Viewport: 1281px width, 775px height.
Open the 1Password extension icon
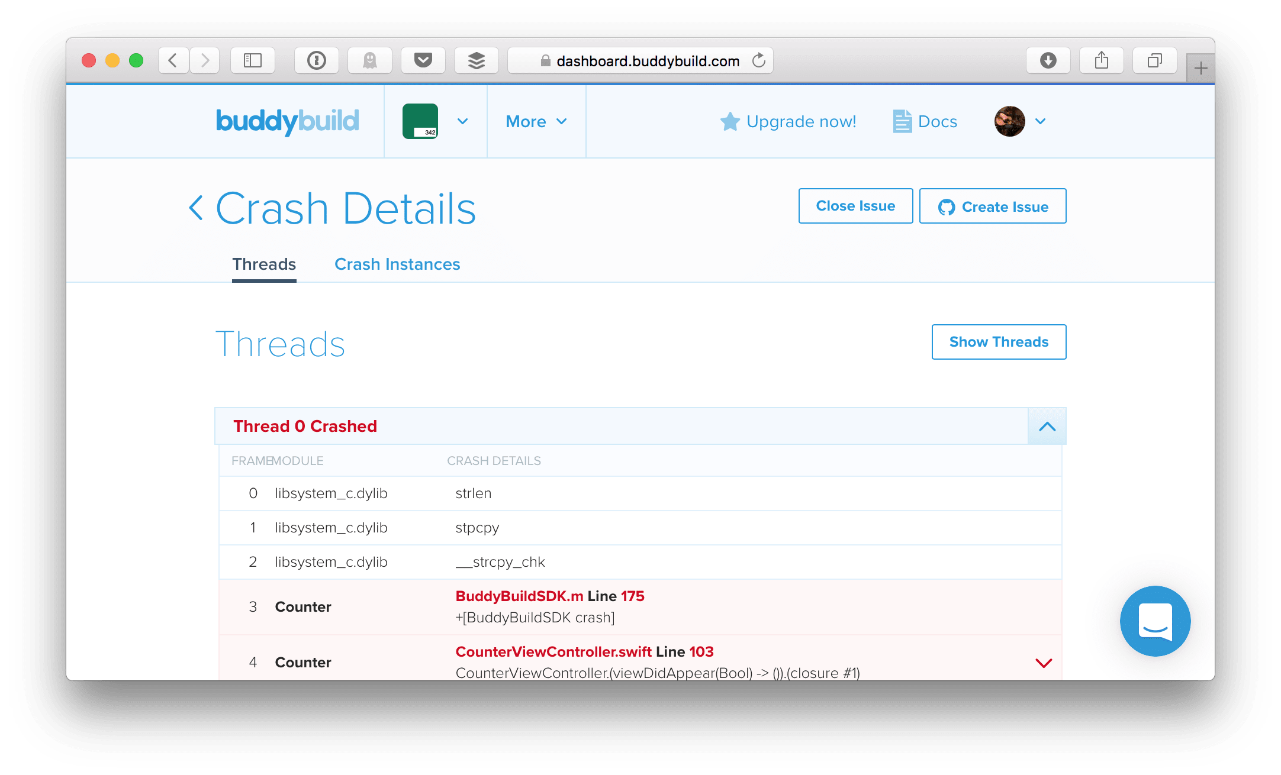[317, 60]
